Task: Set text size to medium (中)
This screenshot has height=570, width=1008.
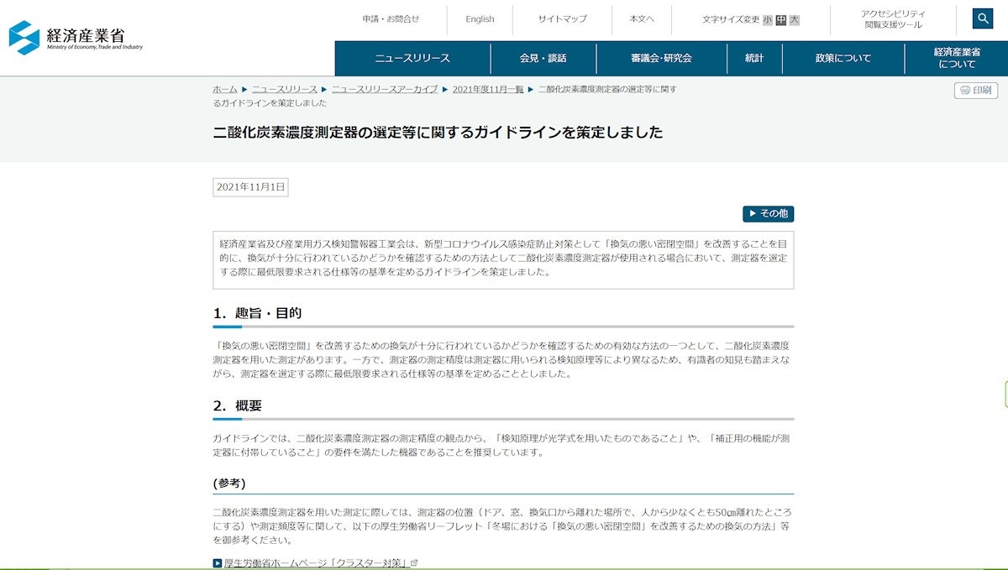Action: (x=781, y=20)
